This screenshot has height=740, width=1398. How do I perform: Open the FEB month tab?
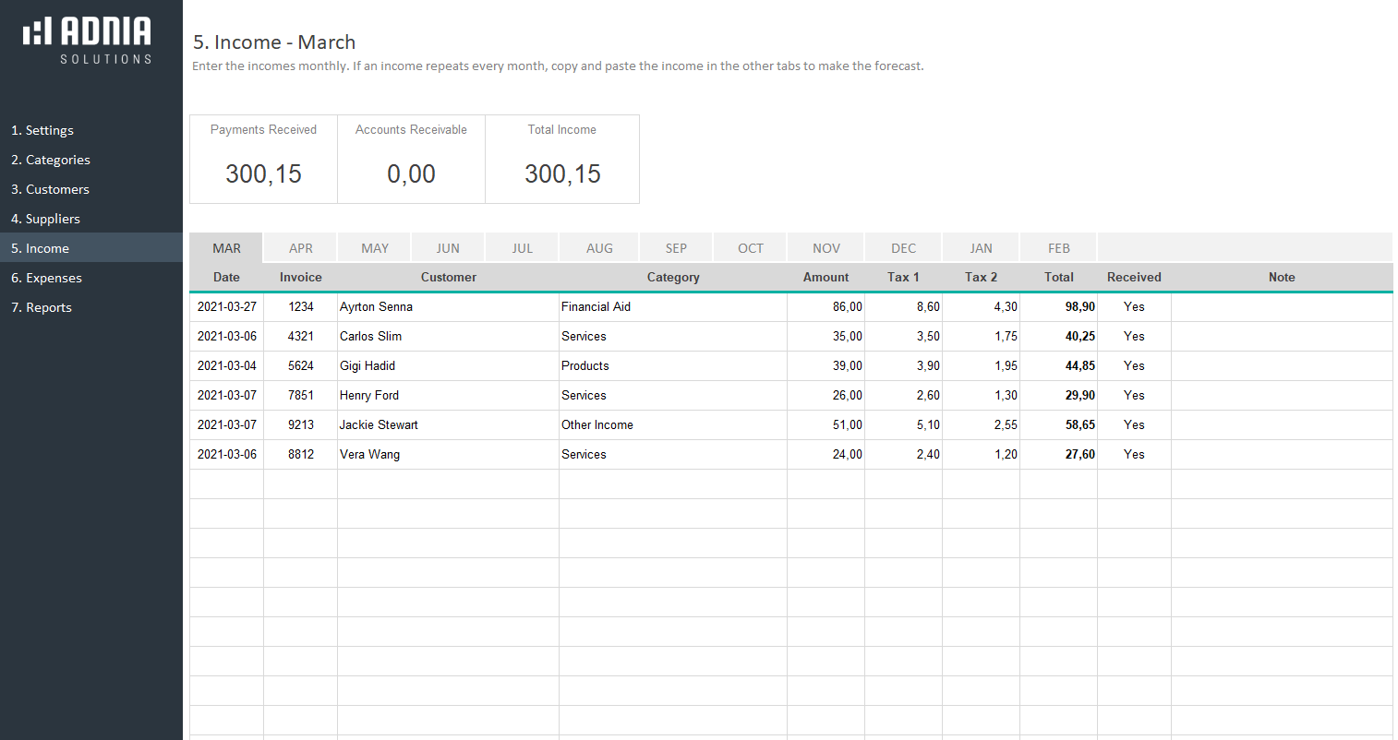click(1058, 248)
